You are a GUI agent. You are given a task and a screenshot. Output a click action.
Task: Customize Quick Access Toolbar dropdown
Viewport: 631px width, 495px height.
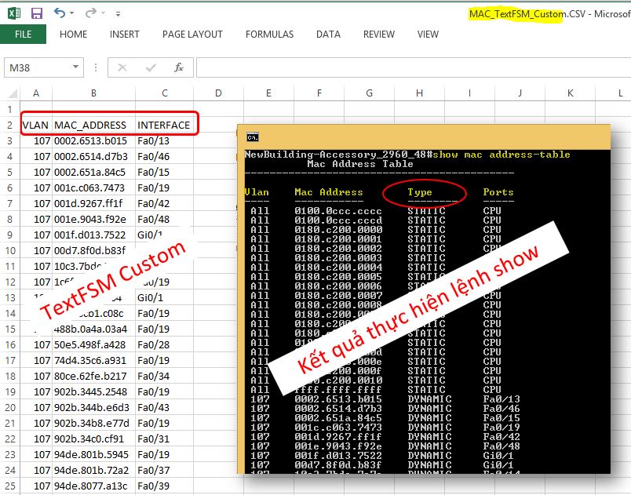point(118,13)
